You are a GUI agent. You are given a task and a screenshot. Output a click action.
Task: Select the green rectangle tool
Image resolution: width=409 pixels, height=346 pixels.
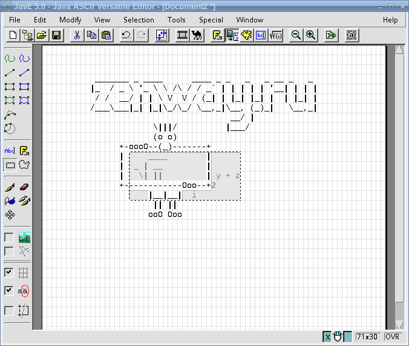pyautogui.click(x=10, y=87)
